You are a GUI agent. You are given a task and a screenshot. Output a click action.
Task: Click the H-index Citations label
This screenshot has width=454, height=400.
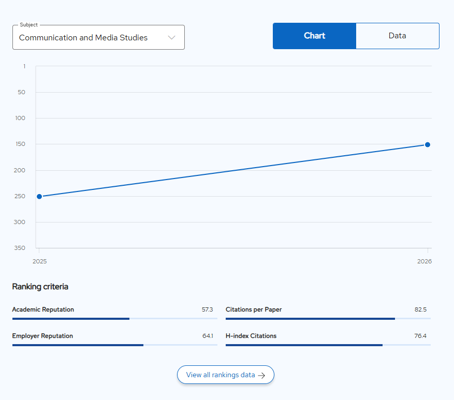coord(251,336)
